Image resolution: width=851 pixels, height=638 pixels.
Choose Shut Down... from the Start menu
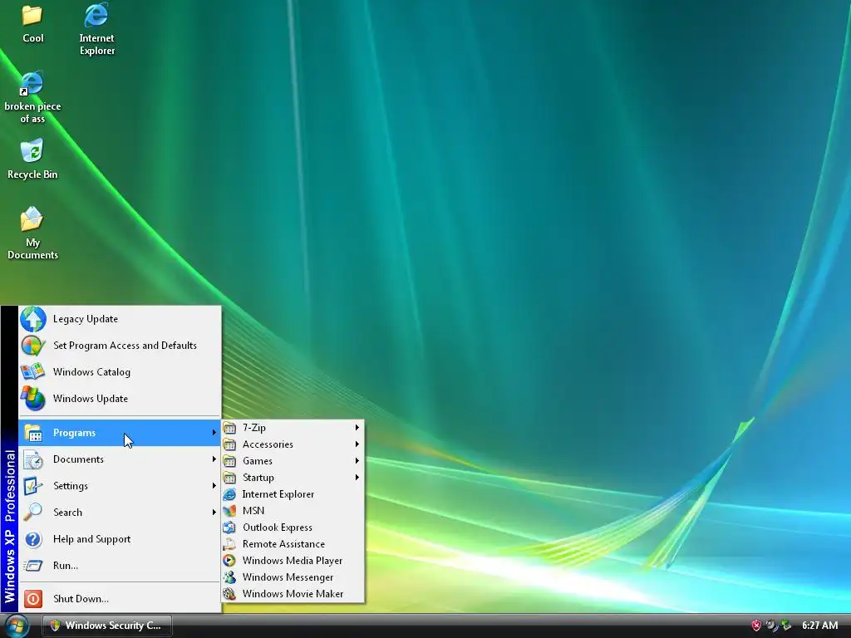pos(120,598)
